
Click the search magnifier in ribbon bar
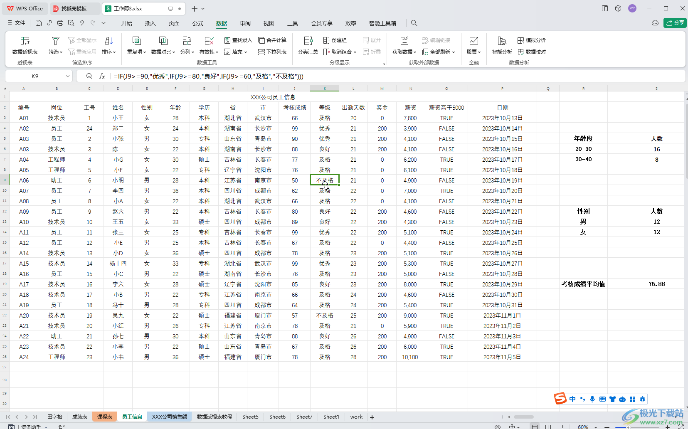pos(414,23)
